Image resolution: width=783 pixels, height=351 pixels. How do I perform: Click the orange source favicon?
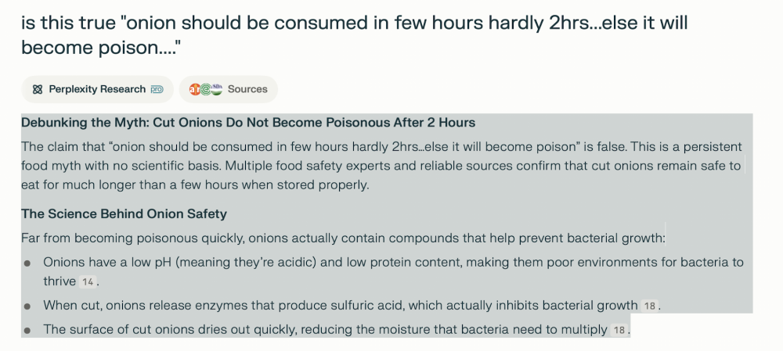click(x=195, y=90)
